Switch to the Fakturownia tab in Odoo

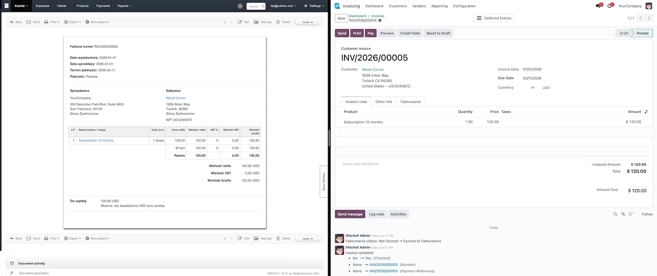[411, 102]
